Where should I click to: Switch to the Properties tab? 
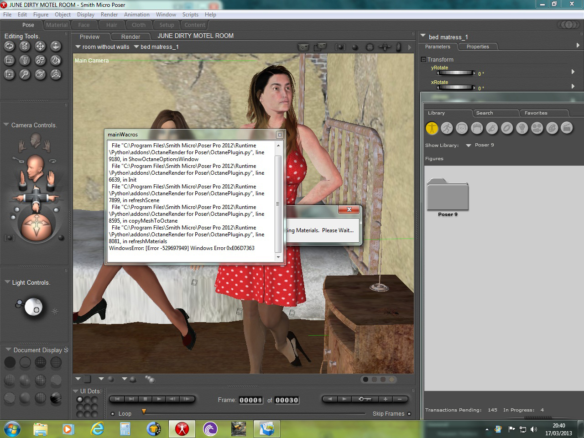pyautogui.click(x=478, y=47)
